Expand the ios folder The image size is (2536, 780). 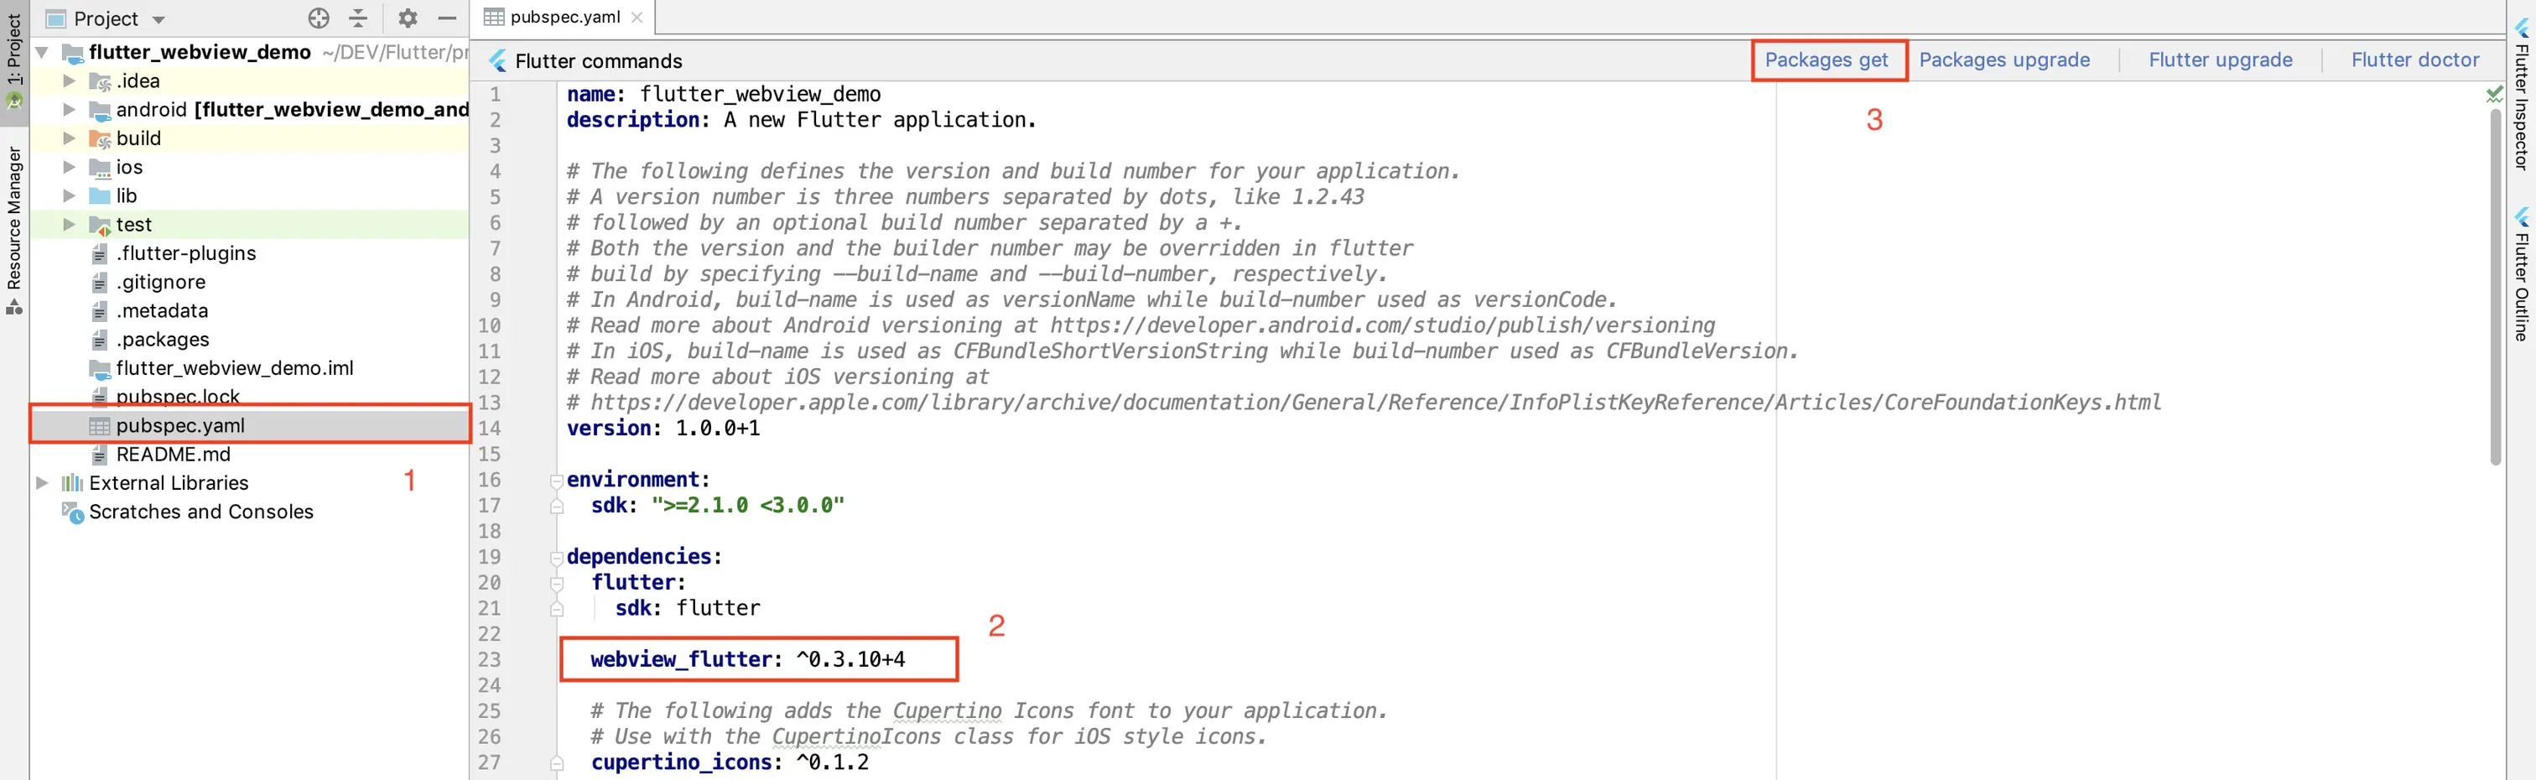point(69,166)
